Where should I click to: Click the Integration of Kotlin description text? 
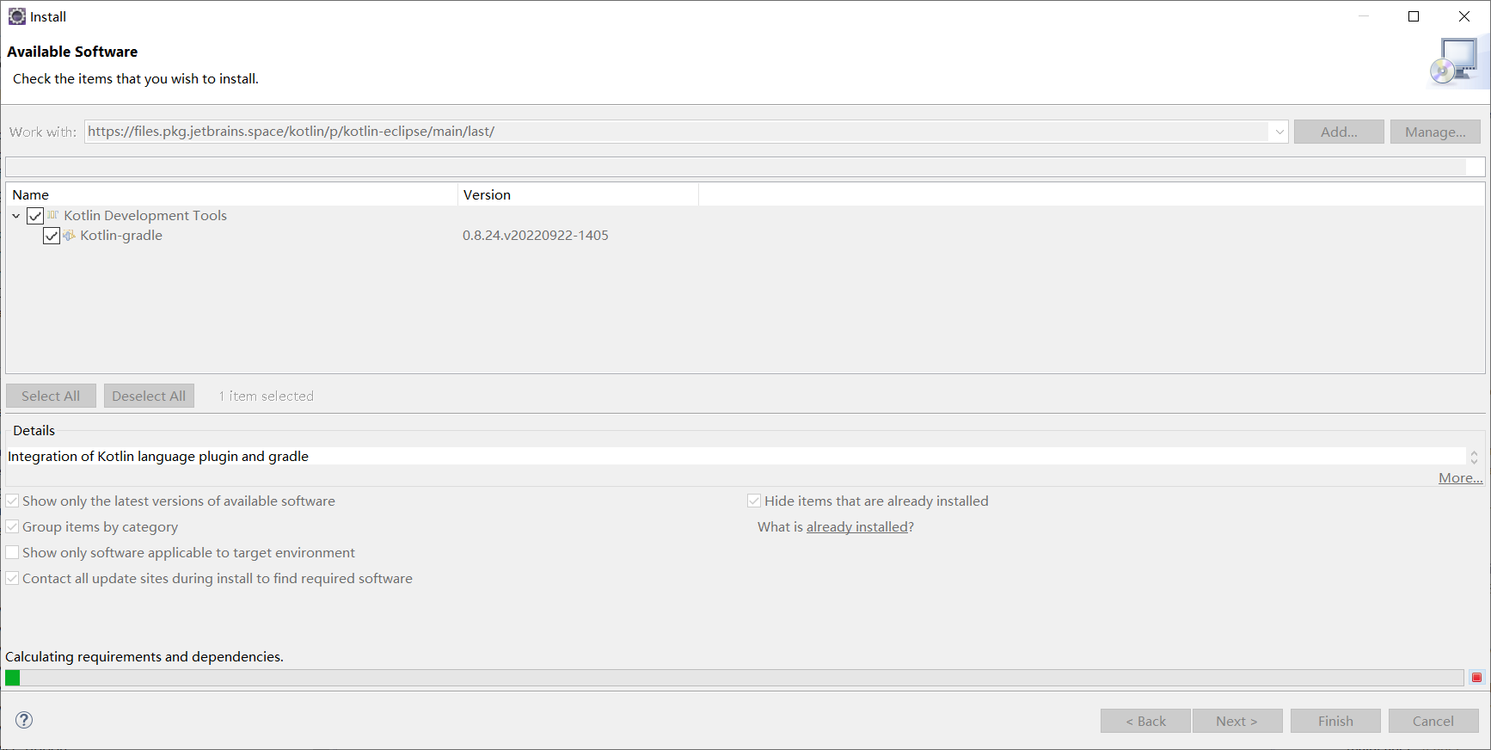[x=158, y=457]
